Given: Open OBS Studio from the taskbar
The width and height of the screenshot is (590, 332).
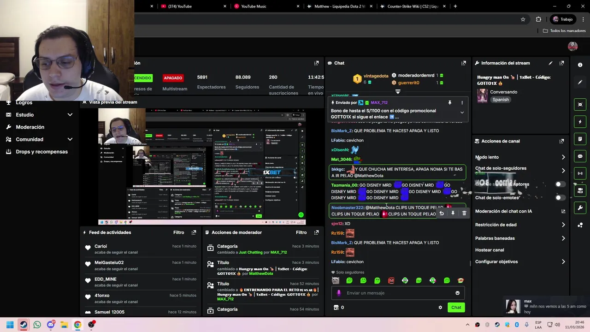Looking at the screenshot, I should 91,325.
